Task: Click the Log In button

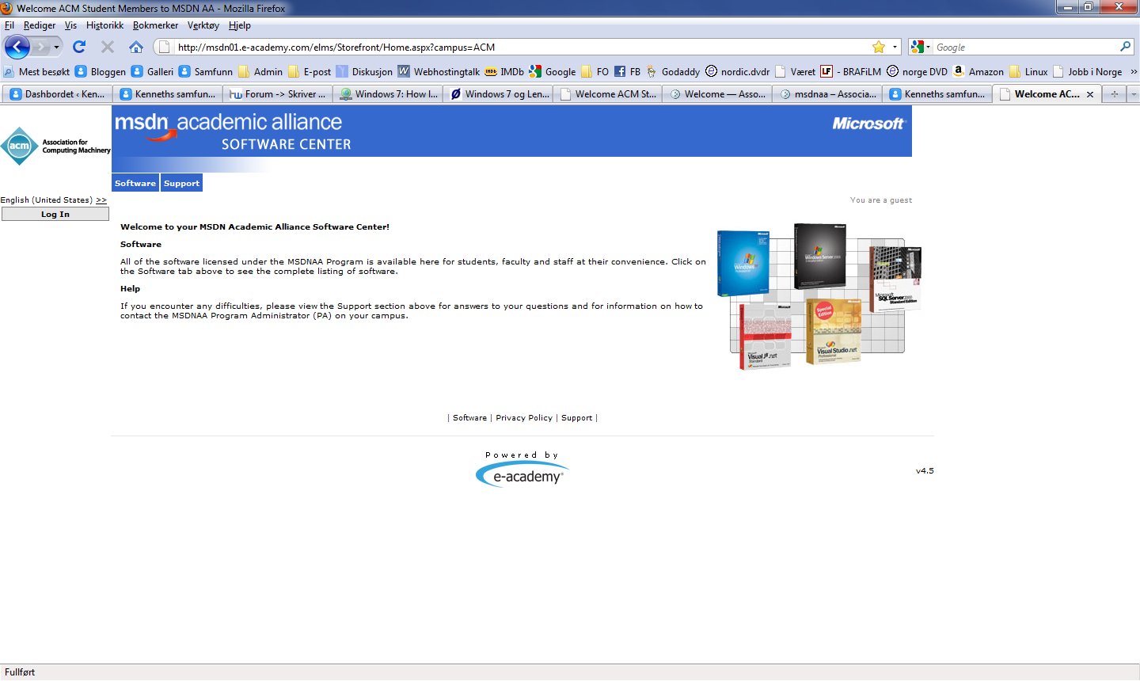Action: point(55,215)
